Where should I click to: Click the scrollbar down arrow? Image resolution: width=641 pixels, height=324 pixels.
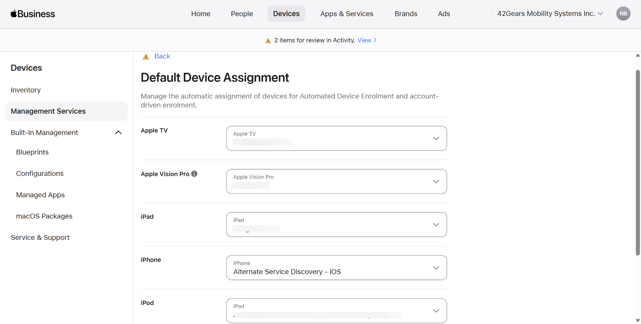[x=638, y=320]
